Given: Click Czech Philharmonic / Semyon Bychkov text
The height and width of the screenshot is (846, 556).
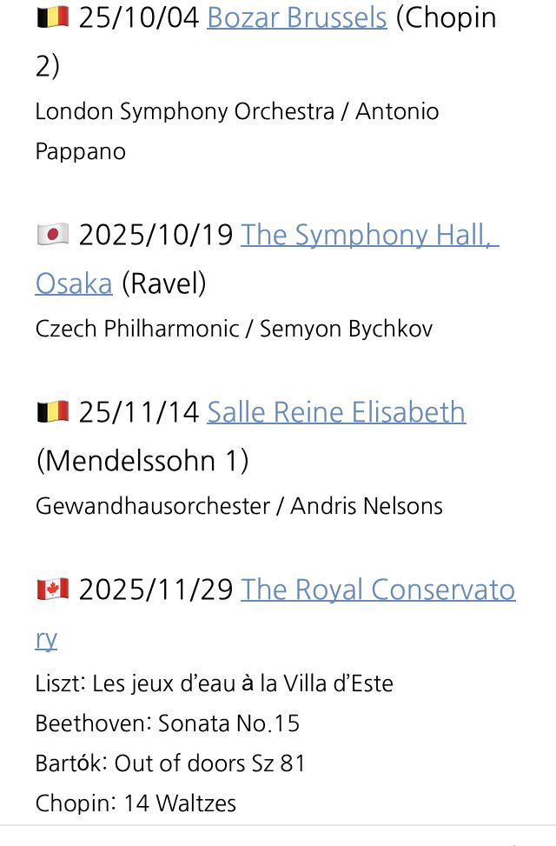Looking at the screenshot, I should pyautogui.click(x=234, y=329).
